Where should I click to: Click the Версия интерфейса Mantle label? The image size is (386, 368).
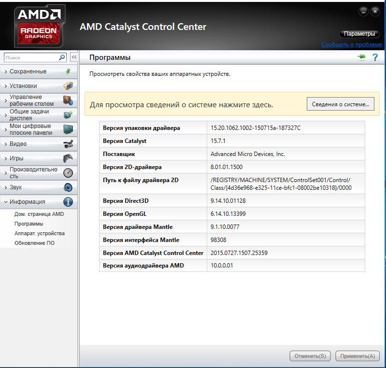pos(141,240)
